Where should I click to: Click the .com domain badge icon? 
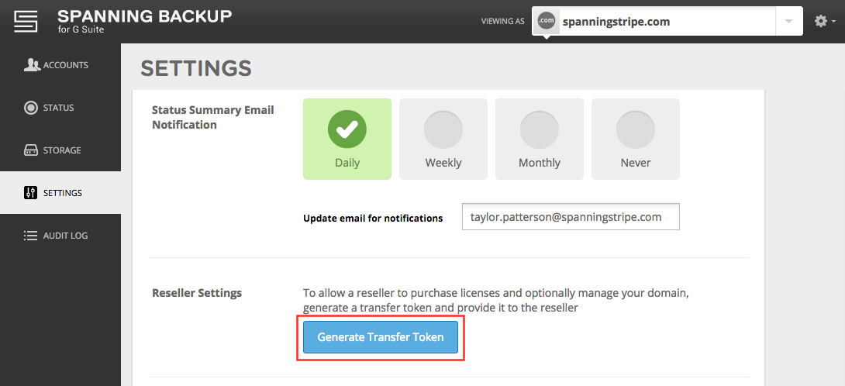click(x=547, y=21)
